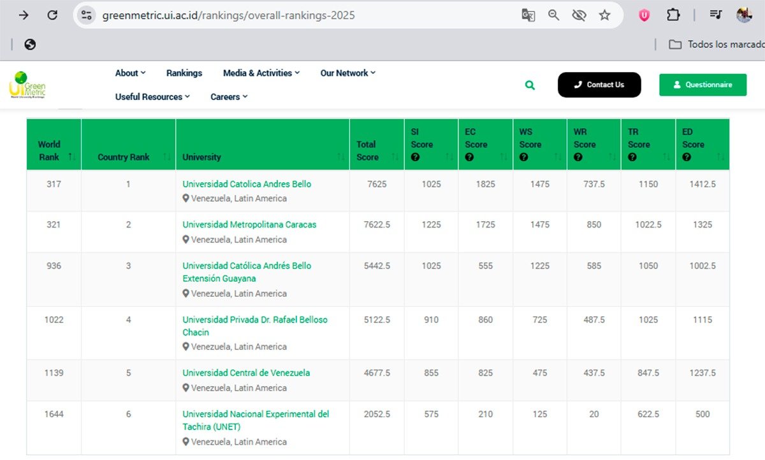The height and width of the screenshot is (460, 765).
Task: Click help icon under TR Score
Action: point(632,157)
